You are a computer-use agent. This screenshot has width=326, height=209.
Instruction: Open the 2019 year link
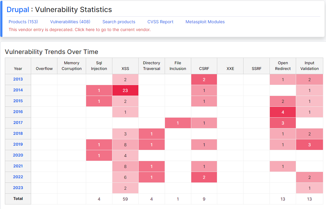click(18, 144)
